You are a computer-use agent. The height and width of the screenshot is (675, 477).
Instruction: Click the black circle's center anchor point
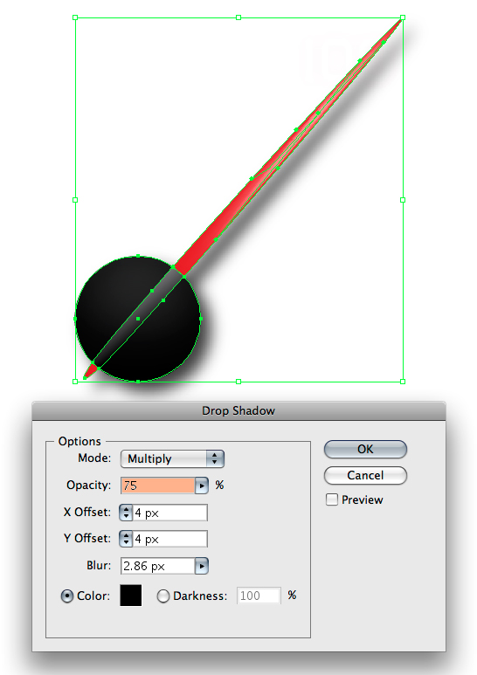point(138,319)
